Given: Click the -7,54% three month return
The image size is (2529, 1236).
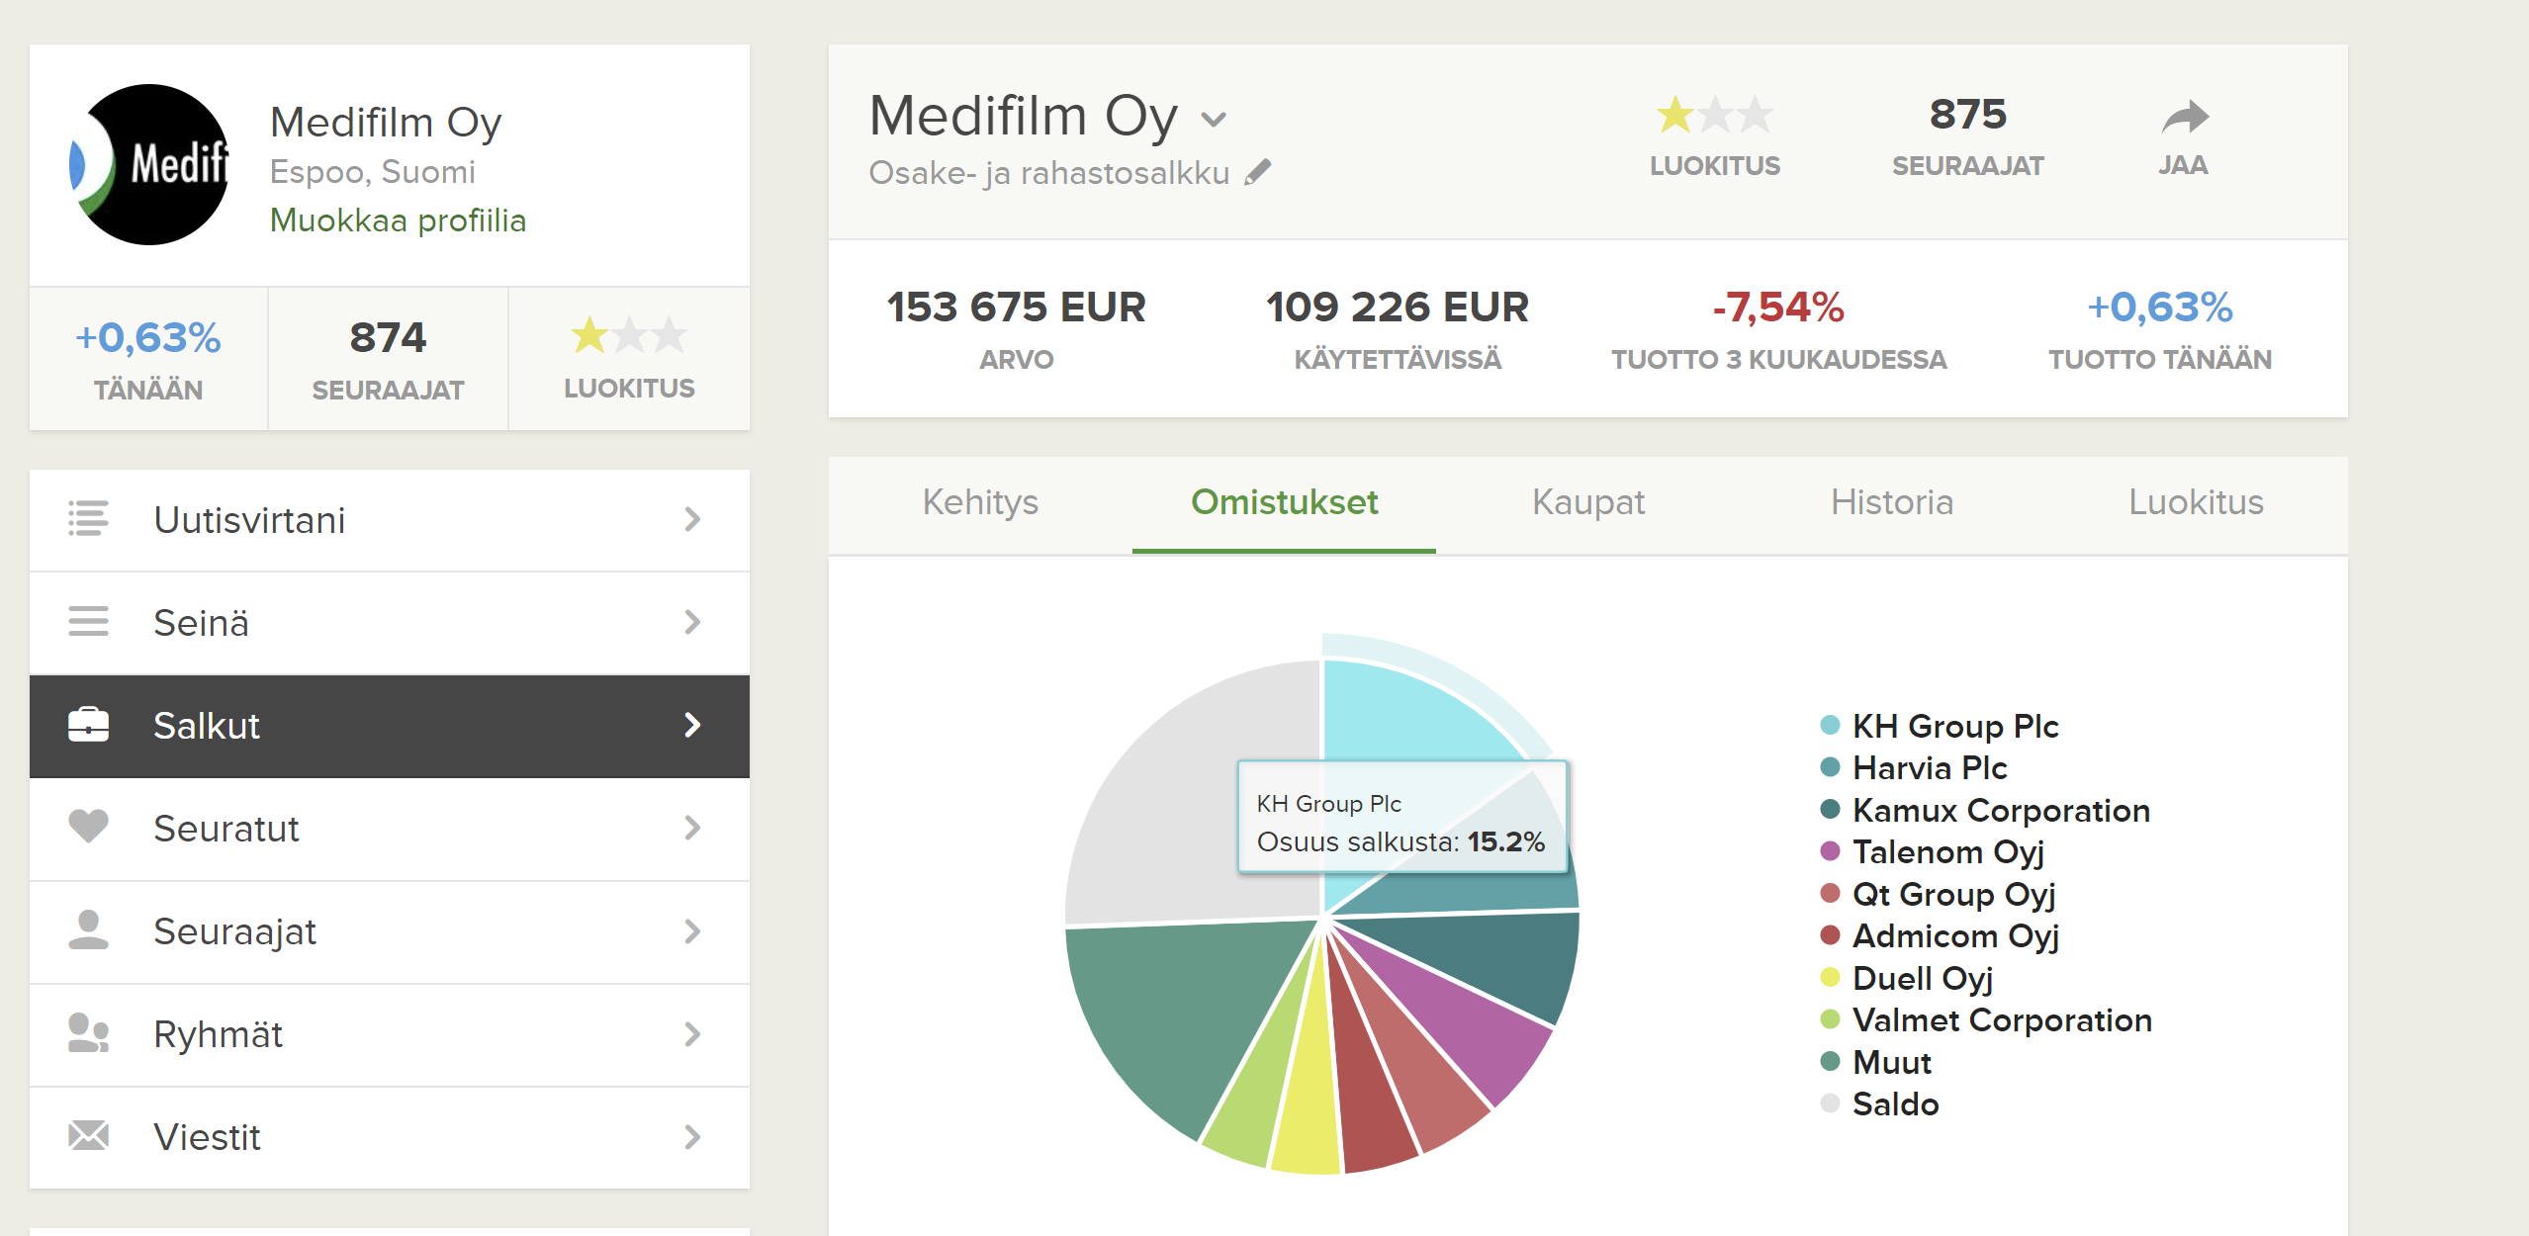Looking at the screenshot, I should 1778,308.
